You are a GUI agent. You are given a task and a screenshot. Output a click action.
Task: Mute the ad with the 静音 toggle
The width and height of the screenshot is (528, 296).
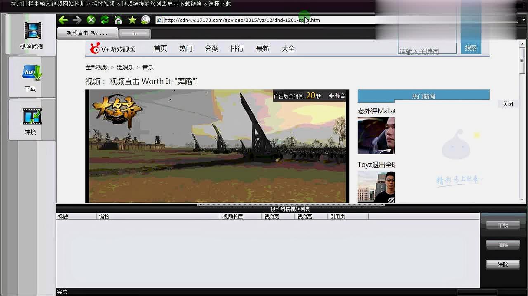[336, 95]
